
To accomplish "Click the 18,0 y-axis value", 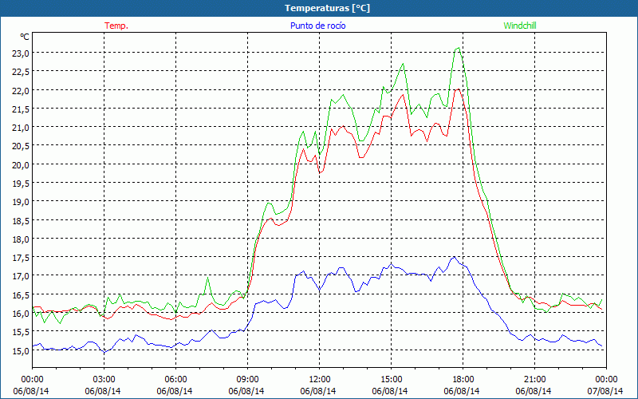I will [21, 239].
